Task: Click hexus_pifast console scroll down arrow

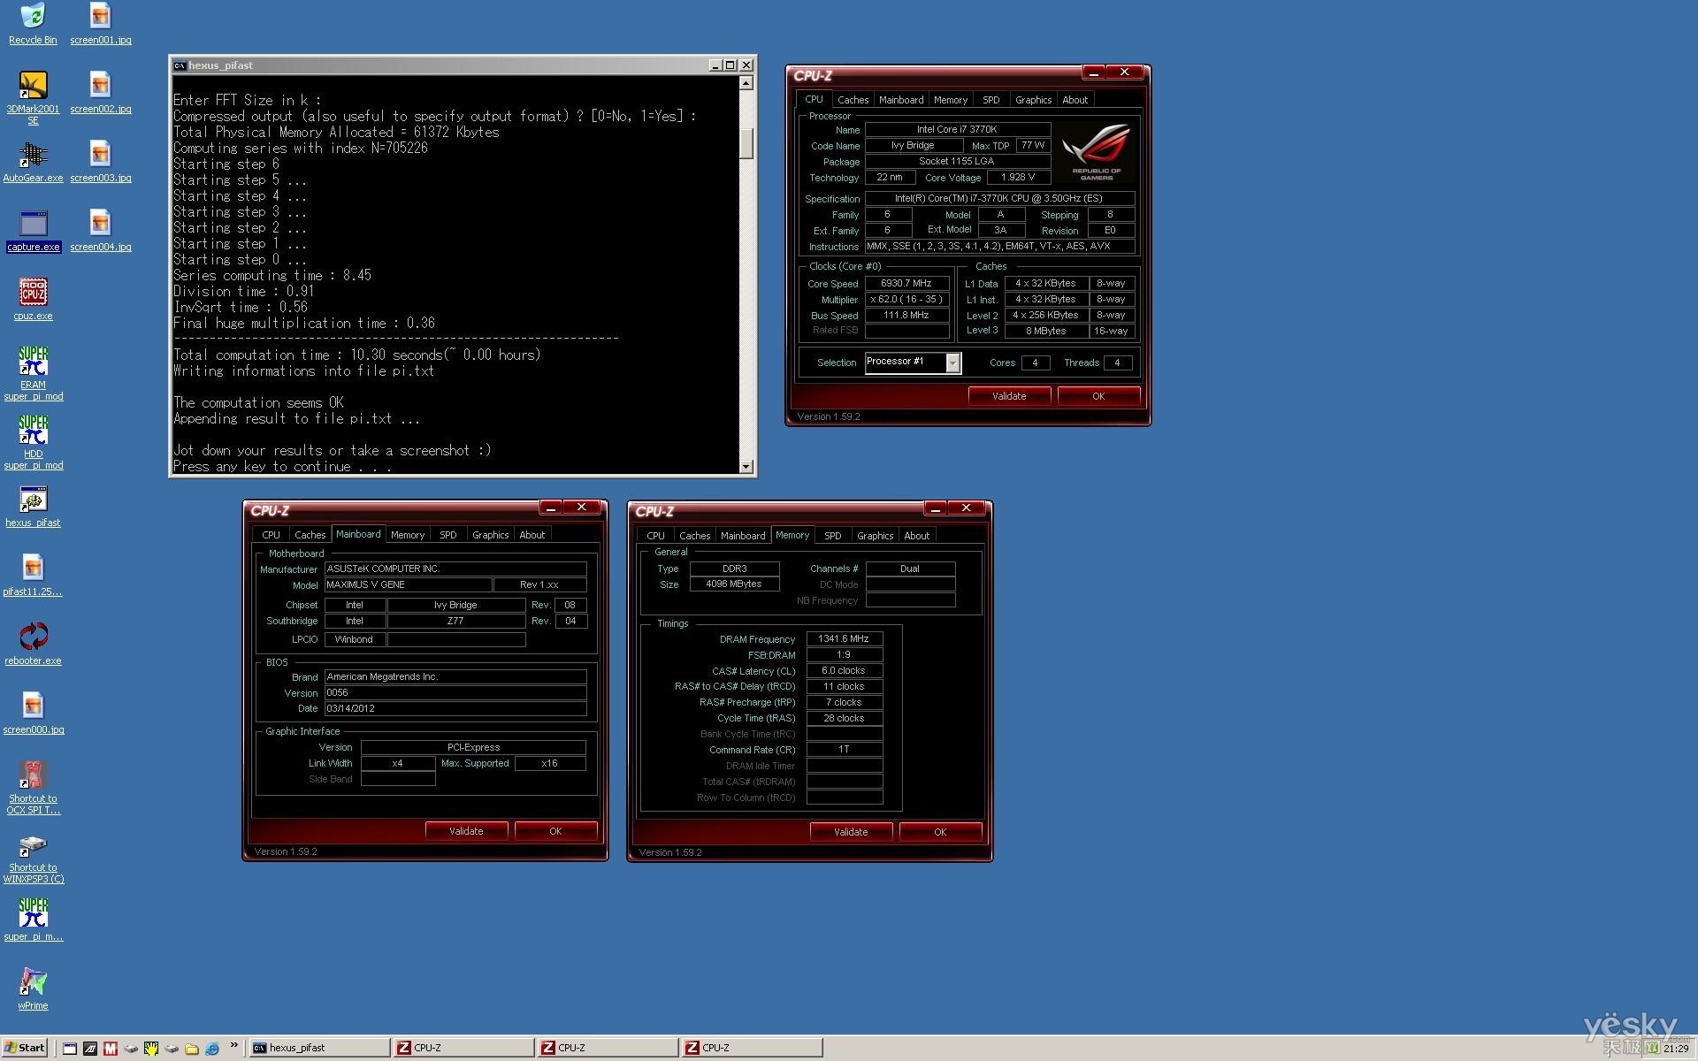Action: click(746, 466)
